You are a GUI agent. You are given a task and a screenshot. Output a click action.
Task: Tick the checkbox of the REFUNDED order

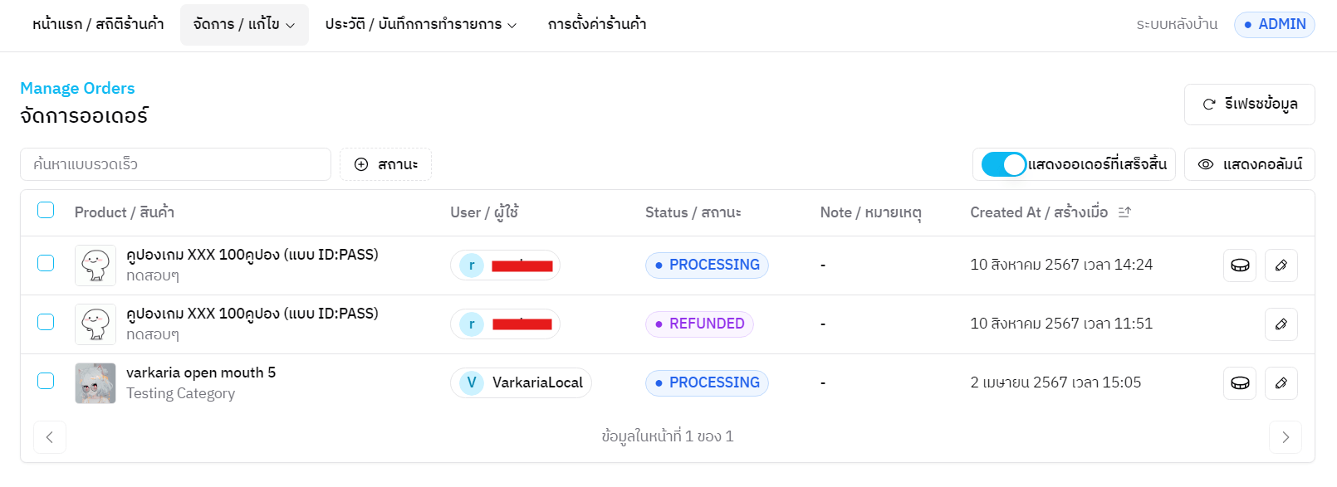[46, 322]
